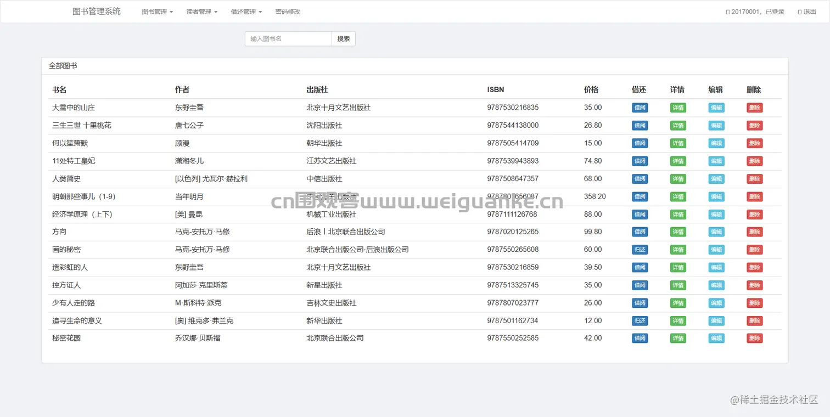
Task: Borrow 人类简史
Action: 640,179
